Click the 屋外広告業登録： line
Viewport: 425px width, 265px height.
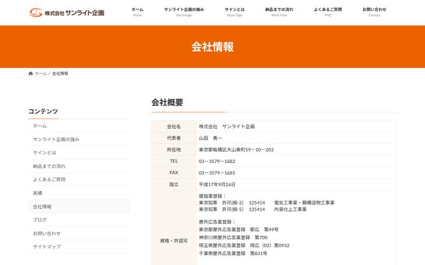pos(217,222)
